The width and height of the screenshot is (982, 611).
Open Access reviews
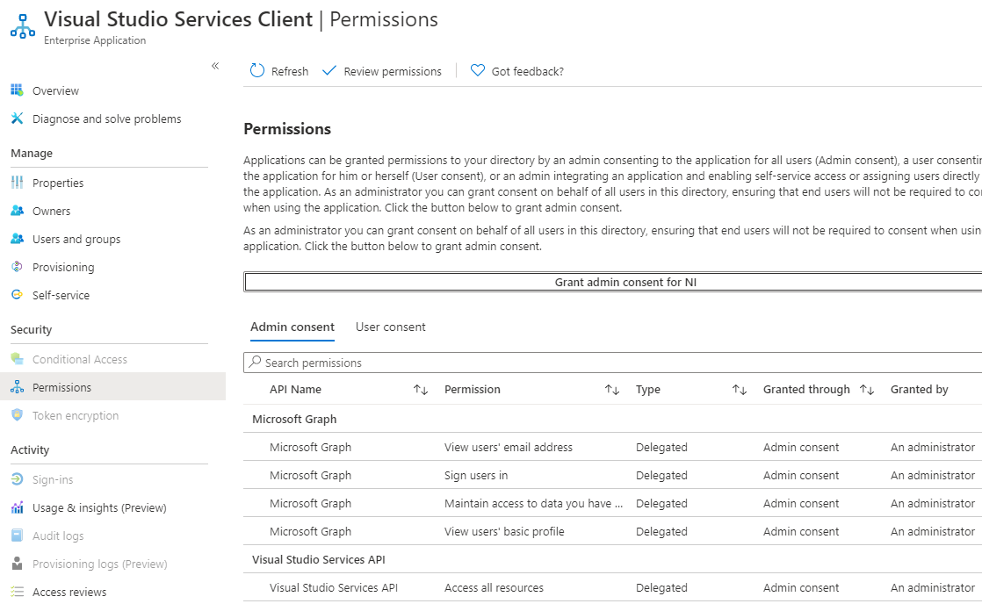(x=69, y=593)
